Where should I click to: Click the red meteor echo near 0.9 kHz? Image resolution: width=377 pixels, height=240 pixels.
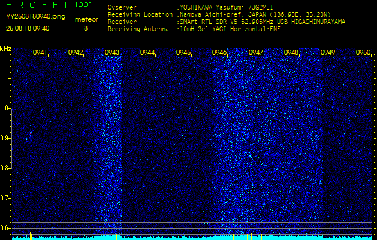point(31,133)
